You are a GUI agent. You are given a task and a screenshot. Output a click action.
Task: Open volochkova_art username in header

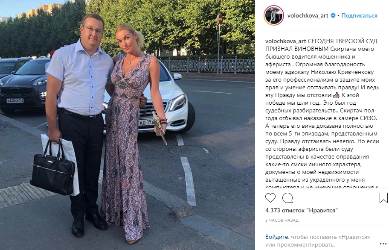coord(308,15)
